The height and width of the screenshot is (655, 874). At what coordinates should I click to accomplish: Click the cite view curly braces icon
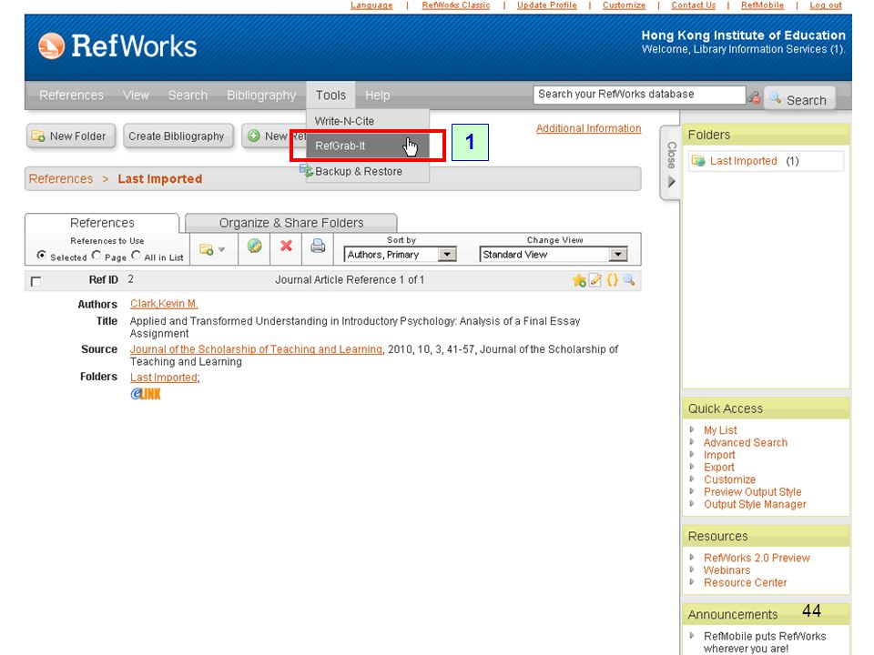[x=612, y=279]
